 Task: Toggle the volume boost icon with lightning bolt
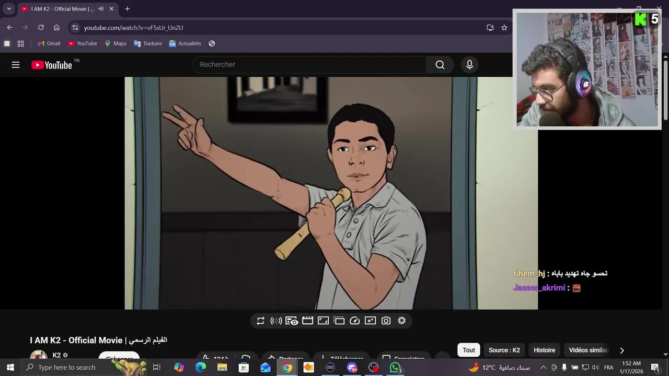pos(276,321)
